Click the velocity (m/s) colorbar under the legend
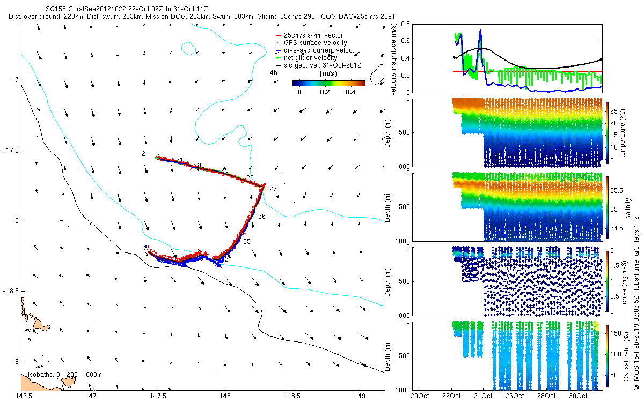The height and width of the screenshot is (402, 644). (328, 83)
